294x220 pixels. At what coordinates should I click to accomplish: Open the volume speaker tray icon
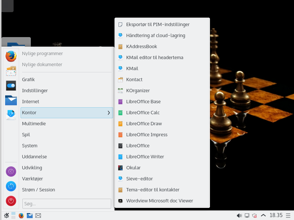(x=239, y=216)
